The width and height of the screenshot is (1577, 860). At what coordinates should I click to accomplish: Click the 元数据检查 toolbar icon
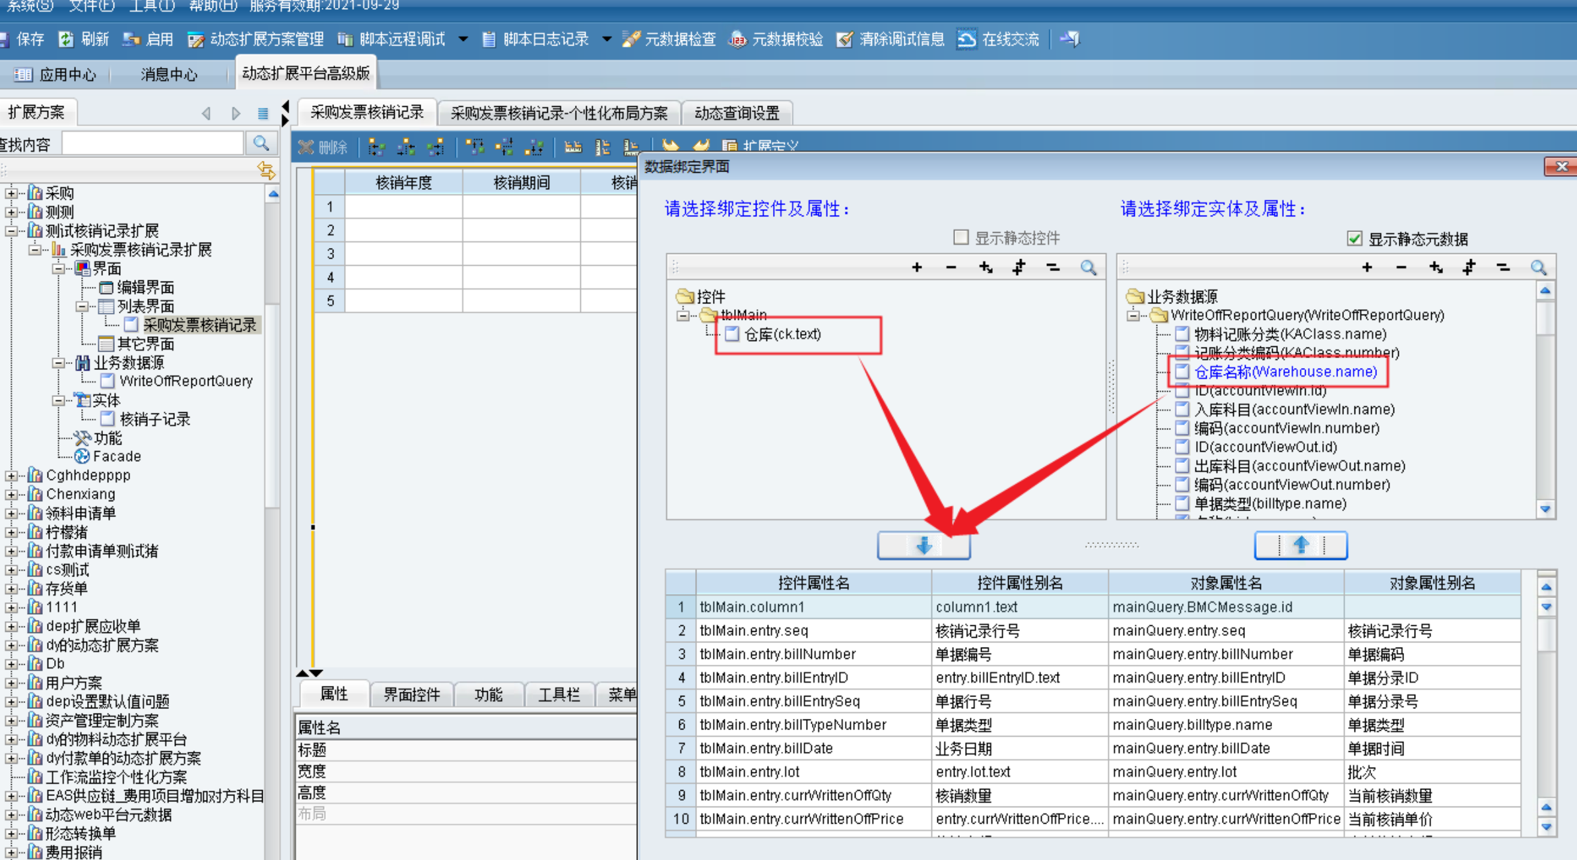click(x=631, y=40)
